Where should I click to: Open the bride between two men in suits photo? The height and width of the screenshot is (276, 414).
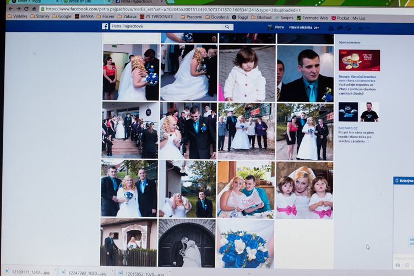[x=129, y=188]
